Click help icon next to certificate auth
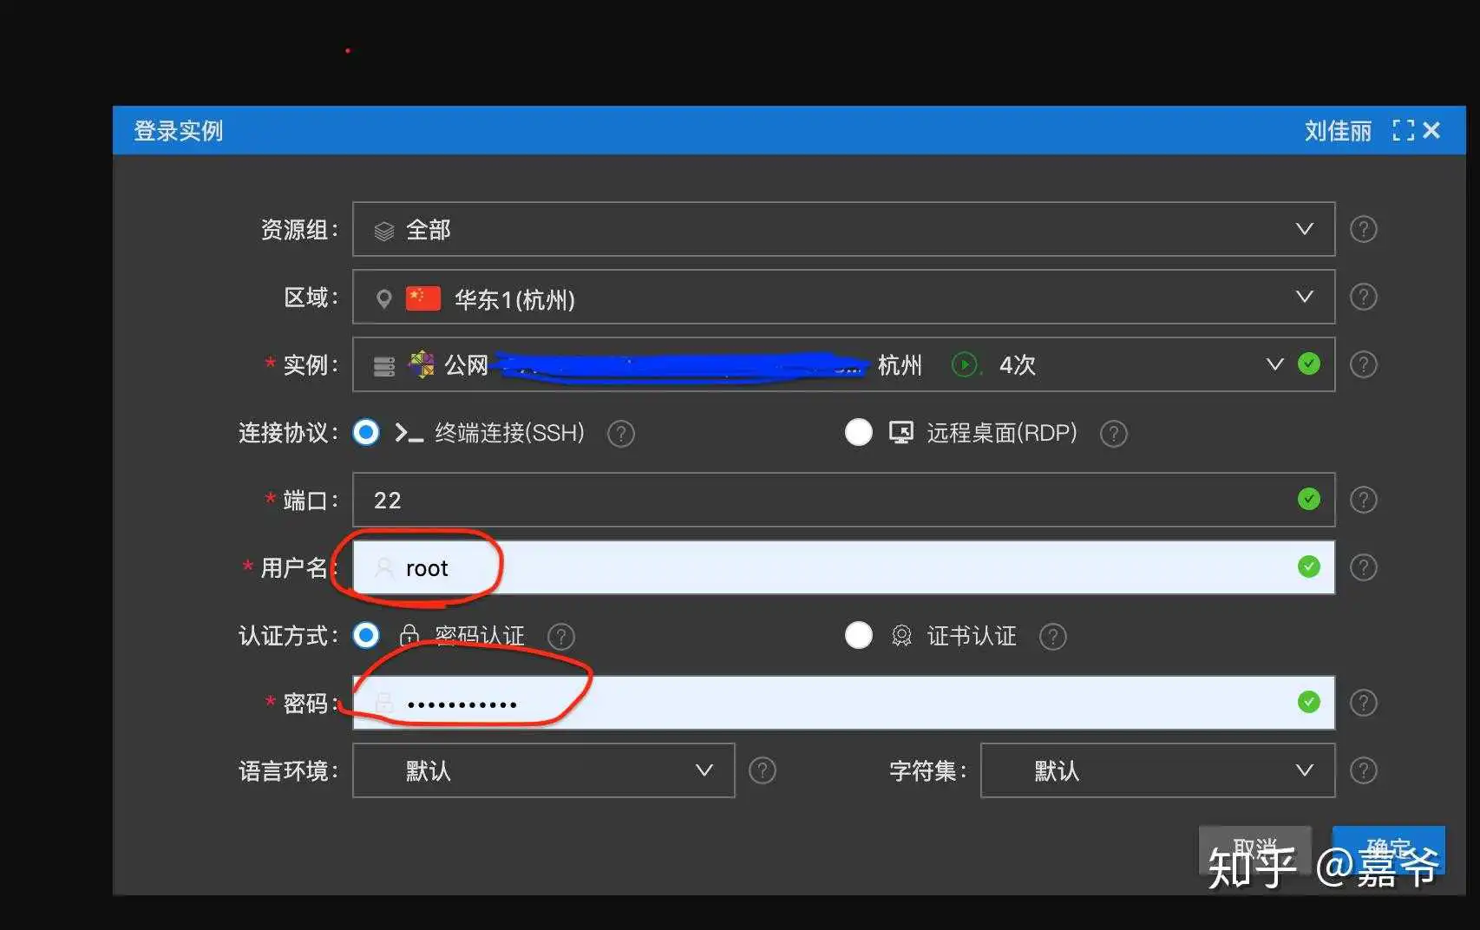Viewport: 1480px width, 930px height. (1052, 637)
